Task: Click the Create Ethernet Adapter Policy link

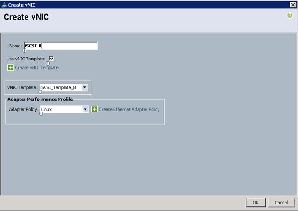Action: (129, 109)
